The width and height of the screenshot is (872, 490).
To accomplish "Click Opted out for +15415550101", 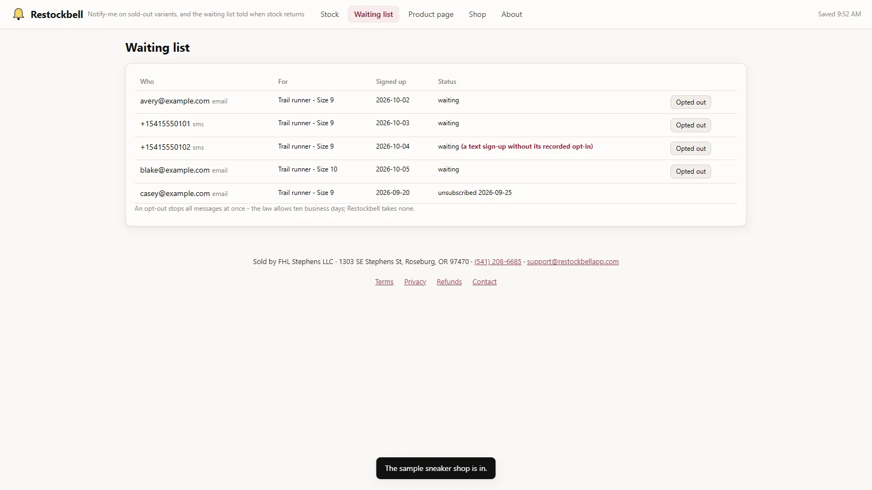I will pos(691,125).
